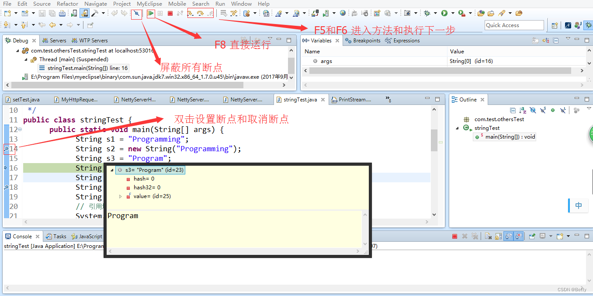Click the Use Step Filters icon

(x=233, y=13)
